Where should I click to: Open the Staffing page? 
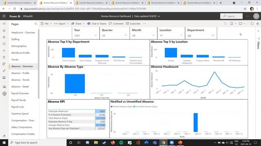pos(15,39)
